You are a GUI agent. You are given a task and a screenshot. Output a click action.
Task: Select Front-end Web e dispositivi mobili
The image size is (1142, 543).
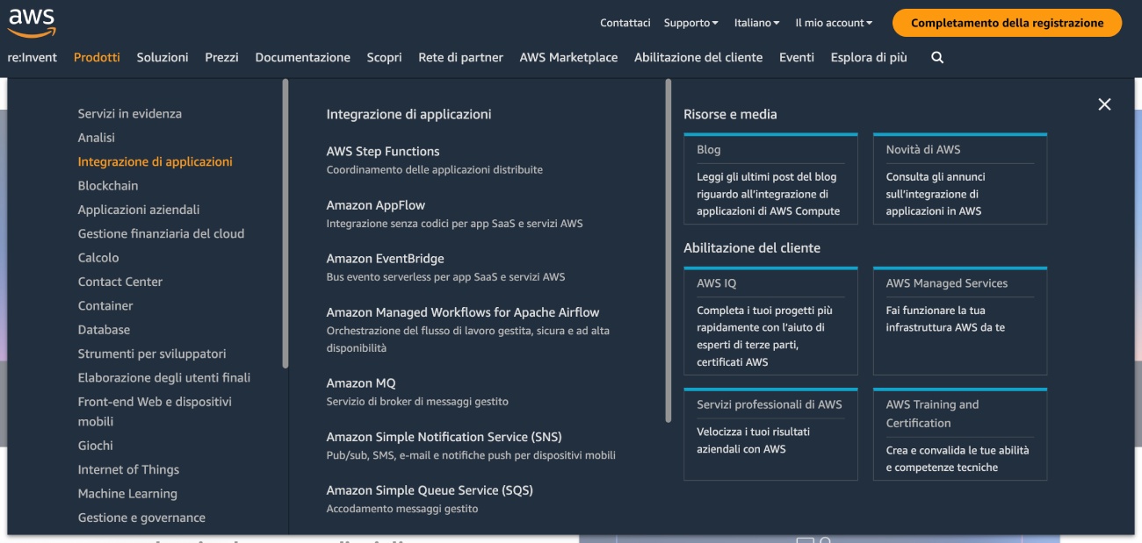click(x=155, y=411)
